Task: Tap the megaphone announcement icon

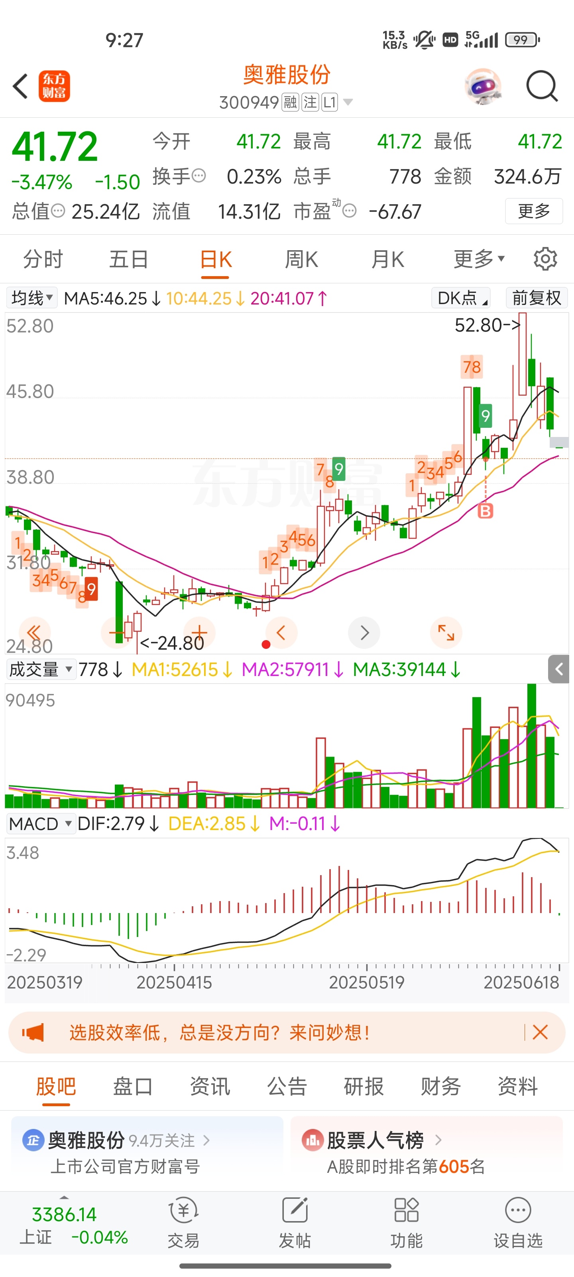Action: click(33, 1033)
